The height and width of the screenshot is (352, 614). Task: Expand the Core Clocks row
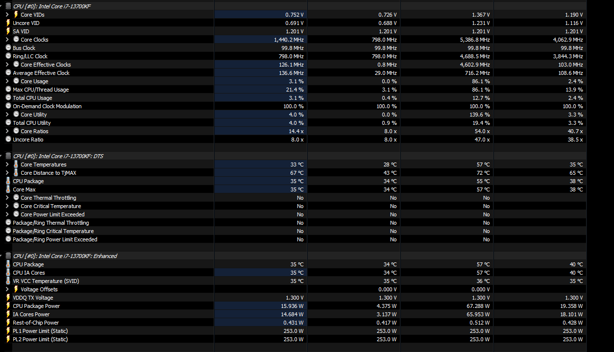(x=7, y=40)
